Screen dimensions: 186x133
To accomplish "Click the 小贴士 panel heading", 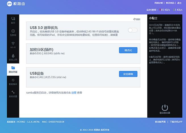I will pos(153,18).
